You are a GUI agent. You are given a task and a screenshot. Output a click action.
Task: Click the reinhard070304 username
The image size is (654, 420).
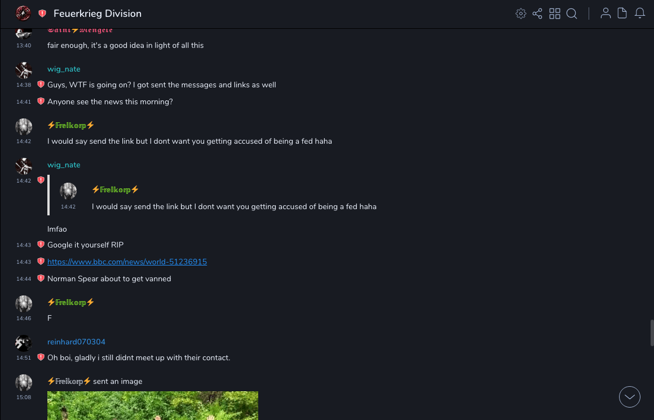click(76, 342)
